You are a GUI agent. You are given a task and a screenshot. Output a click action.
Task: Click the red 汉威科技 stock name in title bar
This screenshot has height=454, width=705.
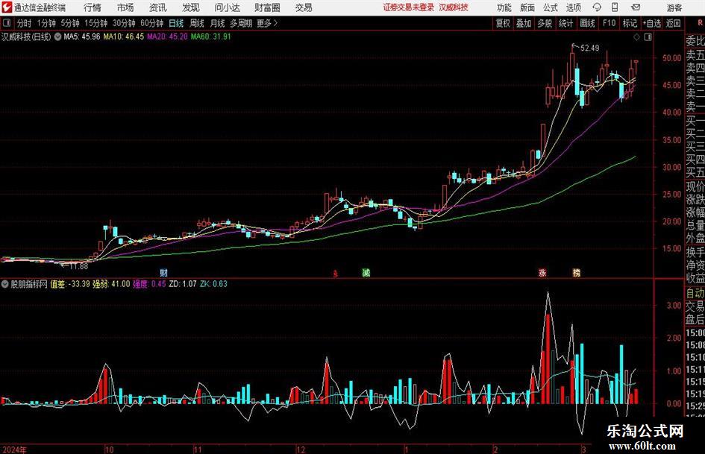point(454,7)
